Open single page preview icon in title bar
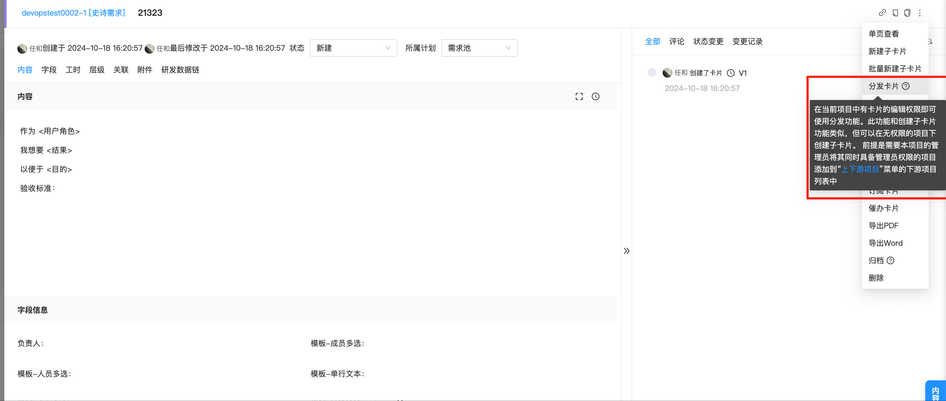 895,13
